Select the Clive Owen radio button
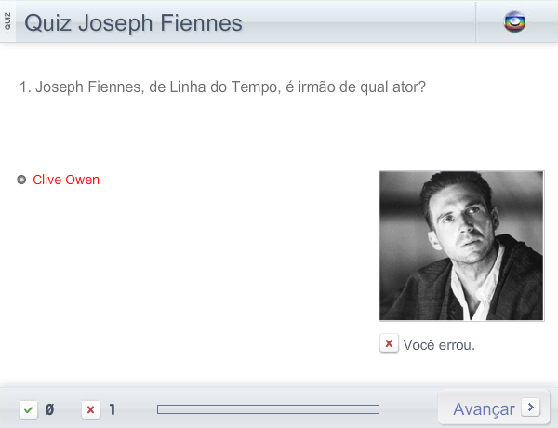Image resolution: width=558 pixels, height=428 pixels. point(21,180)
